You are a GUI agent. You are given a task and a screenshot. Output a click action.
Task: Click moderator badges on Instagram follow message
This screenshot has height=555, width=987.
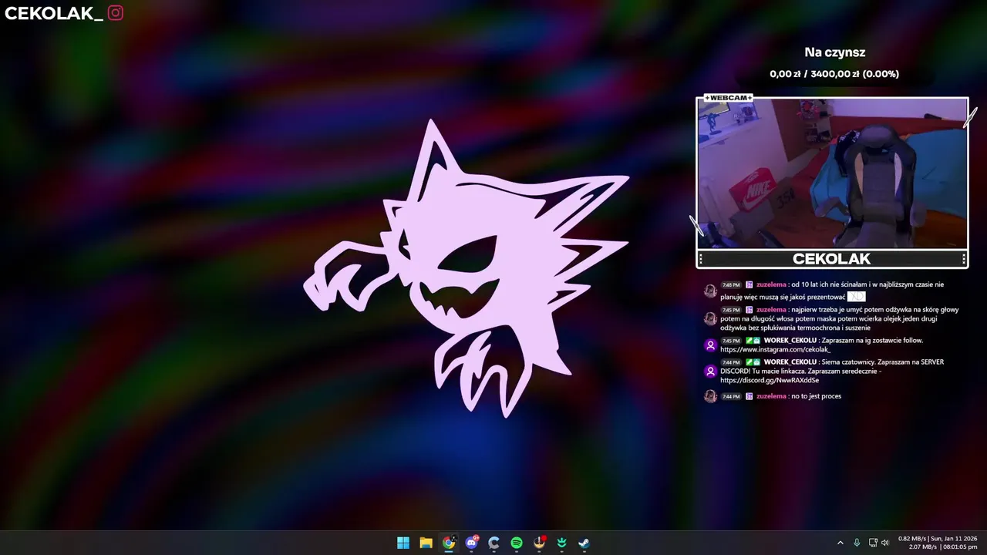753,341
